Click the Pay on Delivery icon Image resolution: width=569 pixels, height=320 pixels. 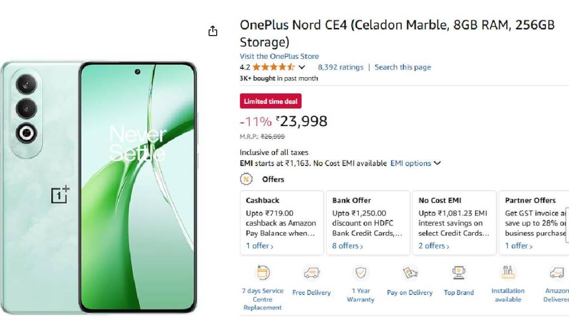click(x=410, y=273)
